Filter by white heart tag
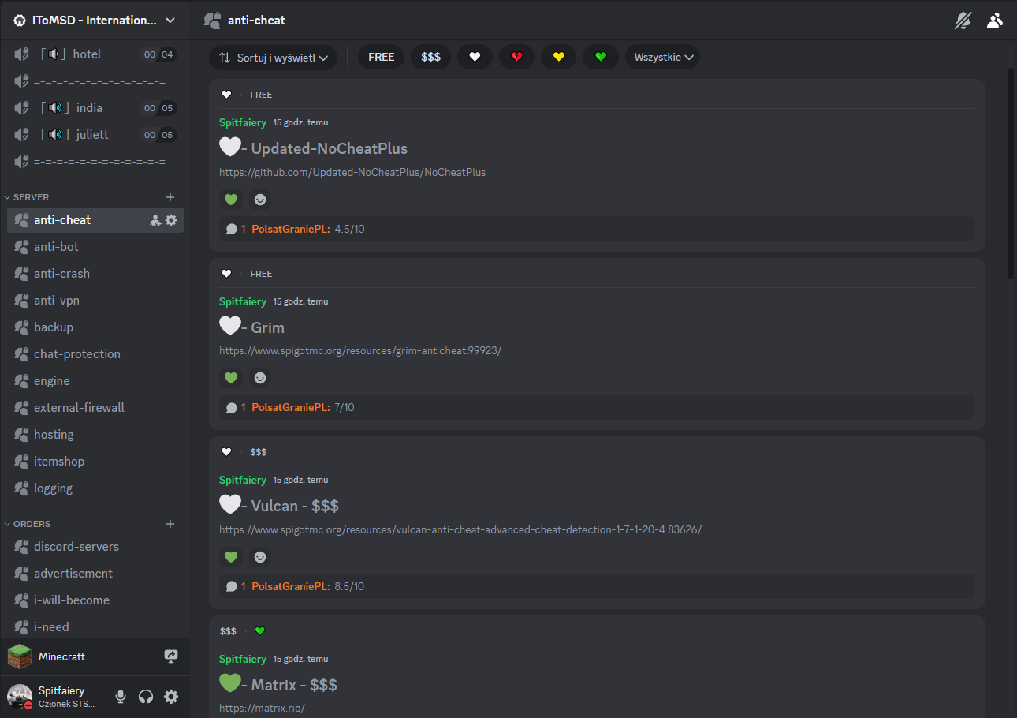 coord(475,57)
